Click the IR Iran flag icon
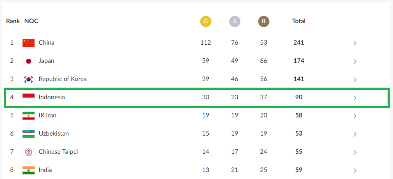Image resolution: width=393 pixels, height=179 pixels. point(29,116)
